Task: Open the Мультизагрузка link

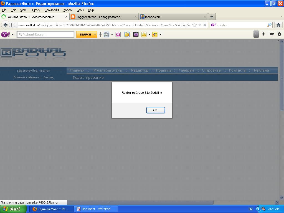Action: 107,70
